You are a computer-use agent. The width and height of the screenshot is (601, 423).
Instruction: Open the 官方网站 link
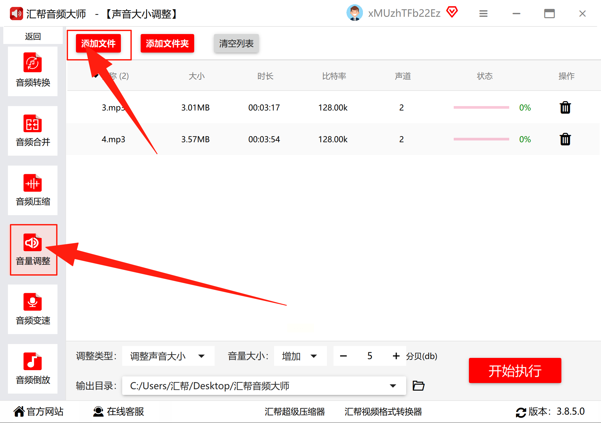[x=39, y=411]
